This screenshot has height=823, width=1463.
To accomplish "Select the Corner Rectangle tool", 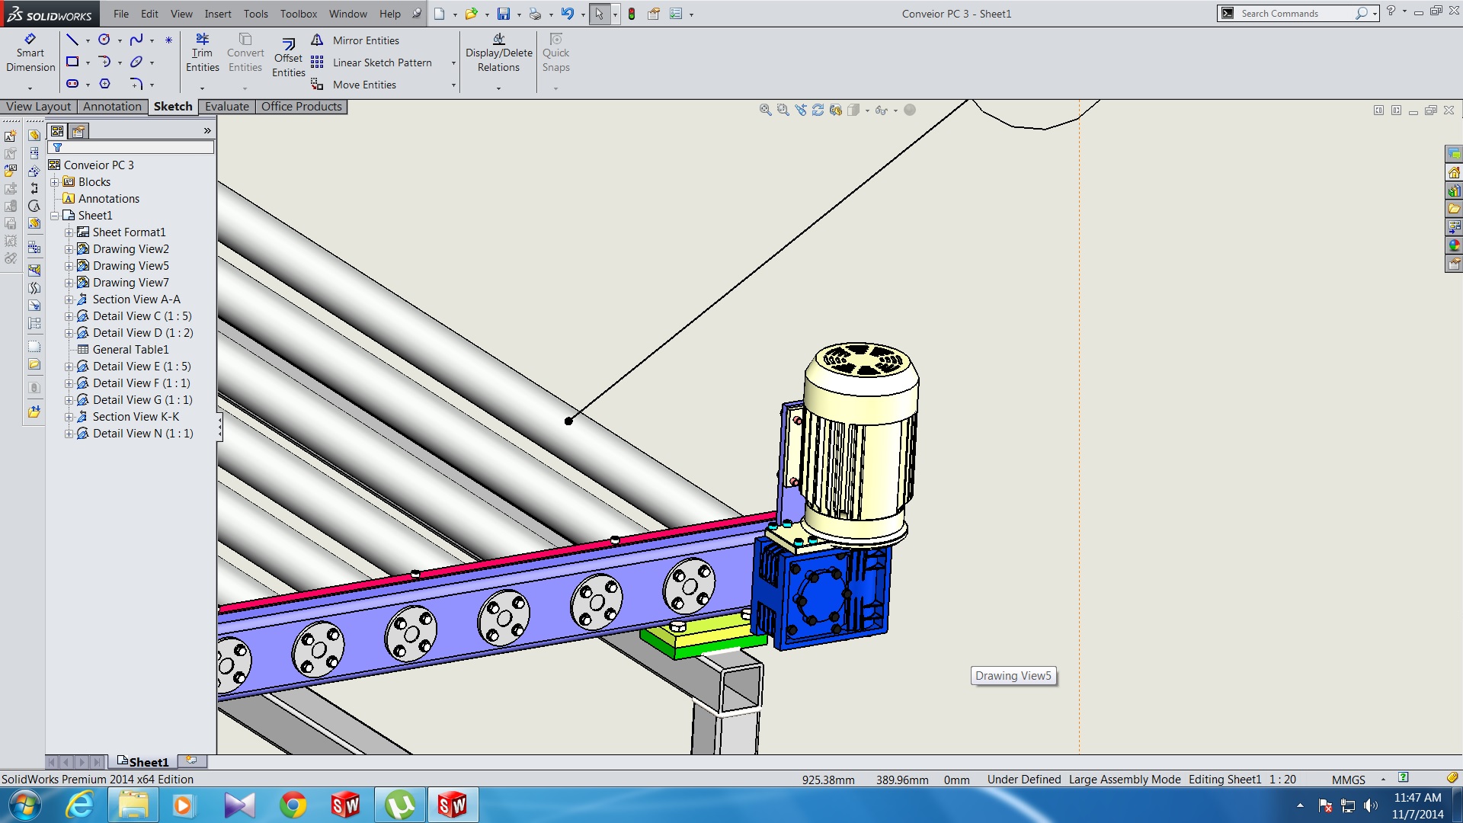I will 72,62.
